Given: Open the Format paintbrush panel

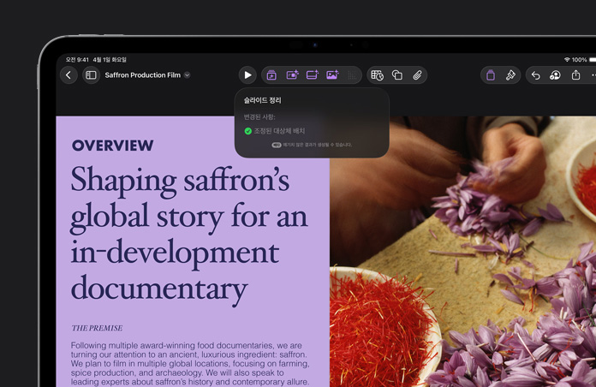Looking at the screenshot, I should click(510, 75).
